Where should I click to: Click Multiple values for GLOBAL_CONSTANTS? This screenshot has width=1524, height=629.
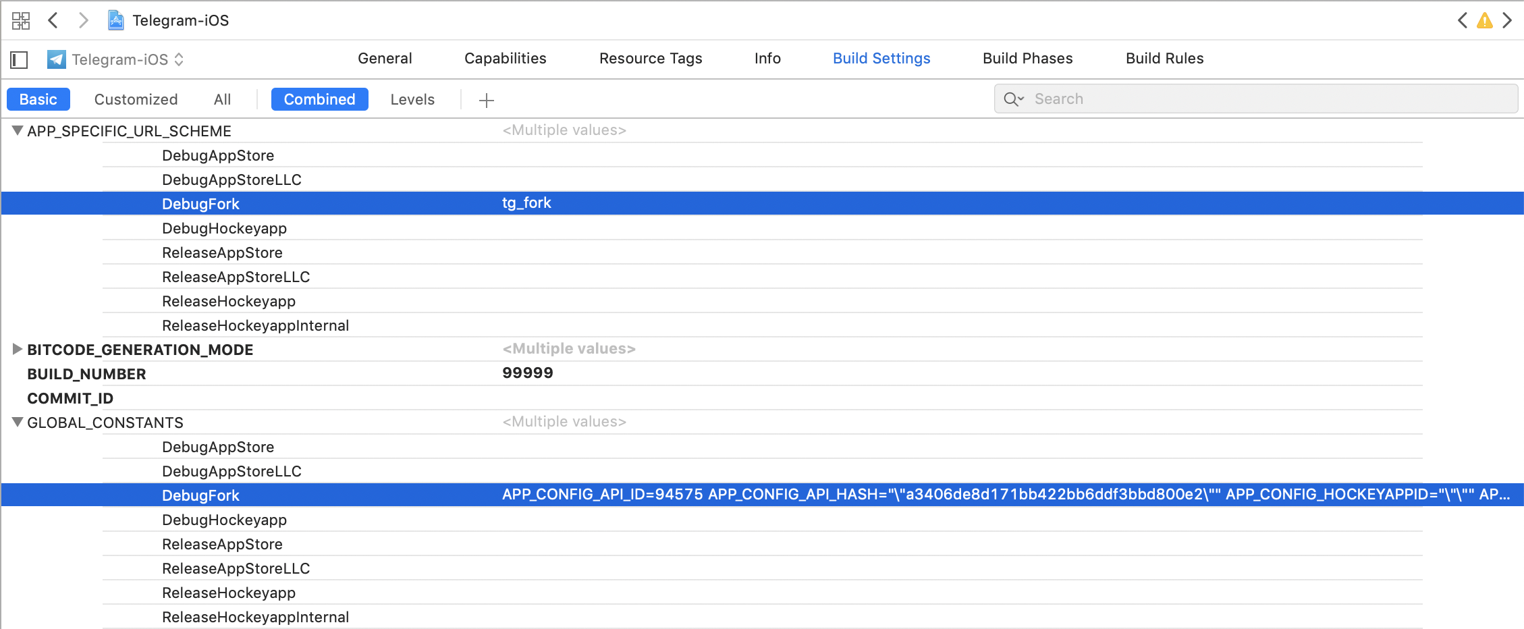coord(564,422)
